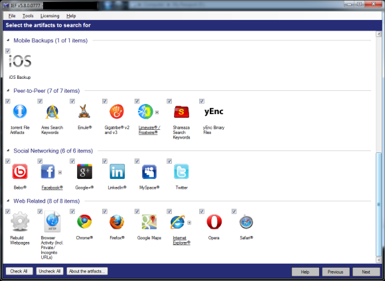Click the Facebook underlined label
The width and height of the screenshot is (385, 281).
click(52, 188)
